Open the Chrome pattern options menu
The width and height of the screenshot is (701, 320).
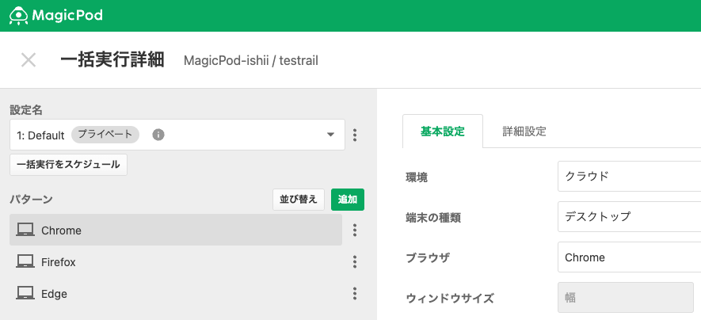355,230
